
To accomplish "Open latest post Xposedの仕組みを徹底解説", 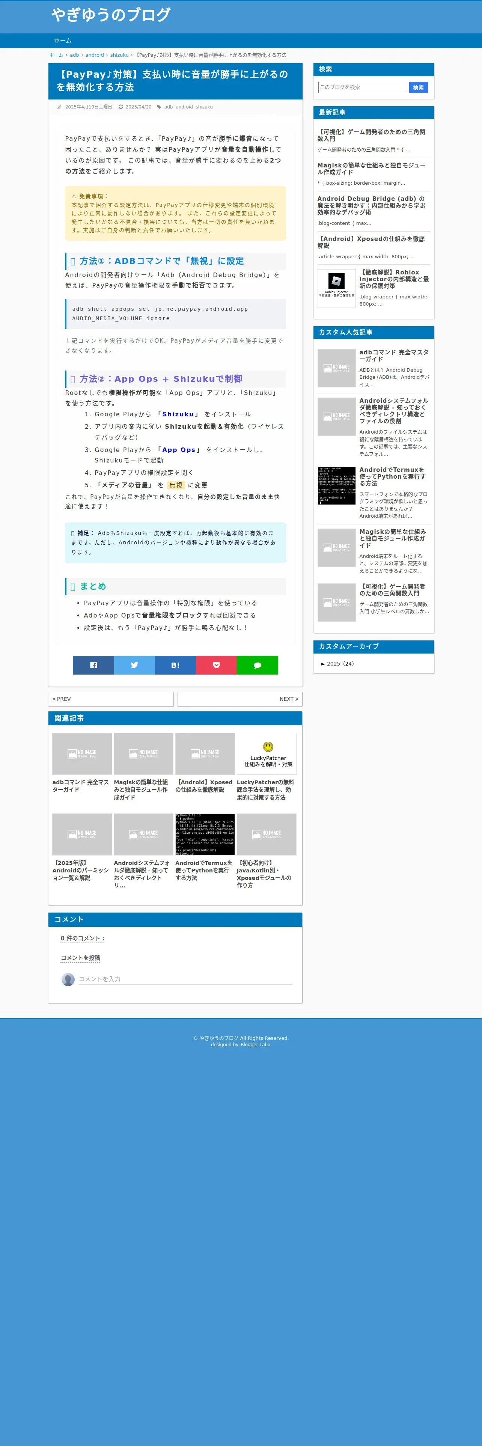I will pos(371,242).
